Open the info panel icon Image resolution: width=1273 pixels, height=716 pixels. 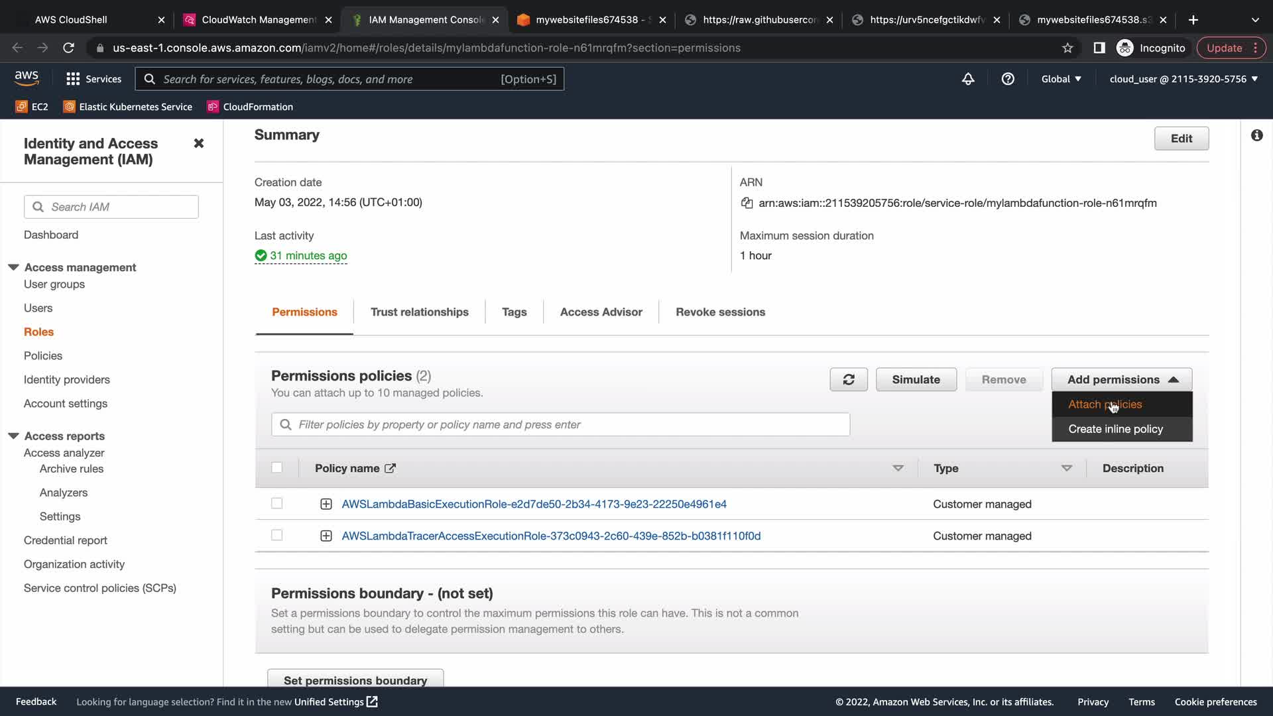click(x=1256, y=135)
